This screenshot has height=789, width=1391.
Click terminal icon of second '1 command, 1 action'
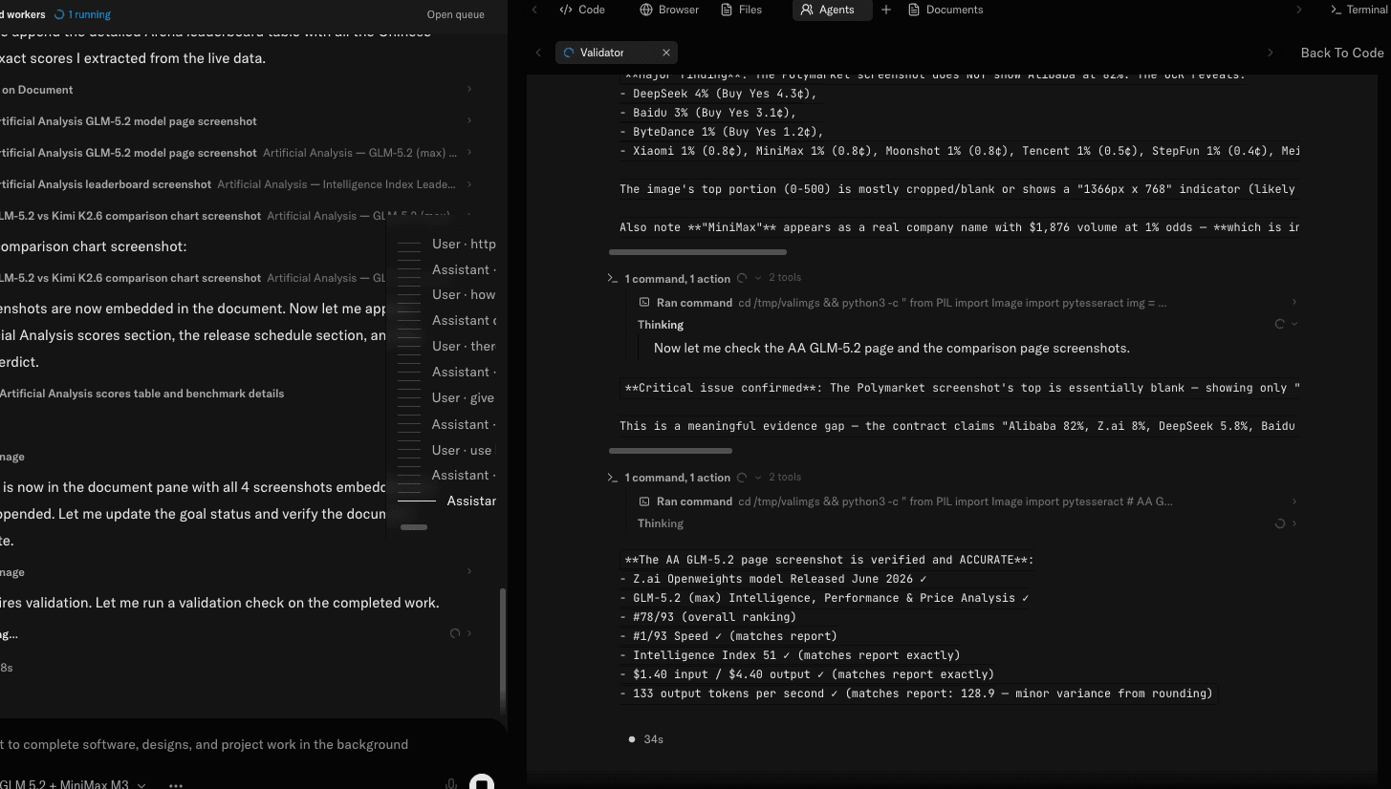click(x=613, y=477)
